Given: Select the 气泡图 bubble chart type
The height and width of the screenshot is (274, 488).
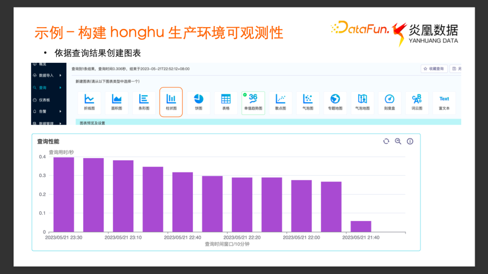Looking at the screenshot, I should [x=308, y=102].
